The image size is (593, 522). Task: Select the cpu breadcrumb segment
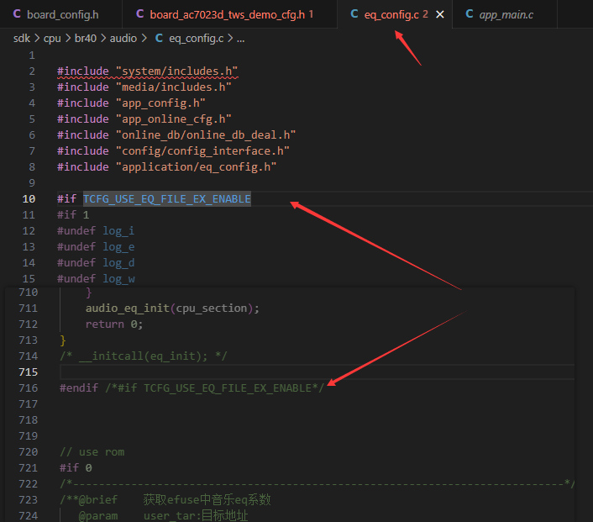coord(52,38)
